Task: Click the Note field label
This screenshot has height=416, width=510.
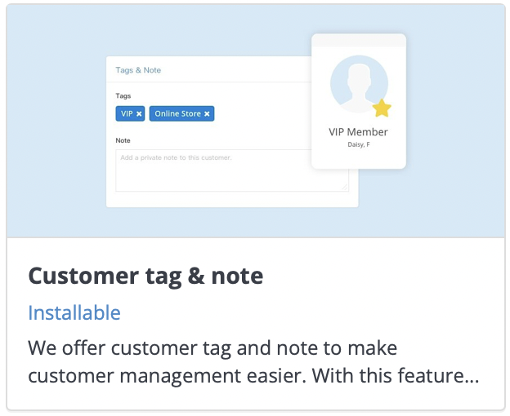Action: [123, 140]
